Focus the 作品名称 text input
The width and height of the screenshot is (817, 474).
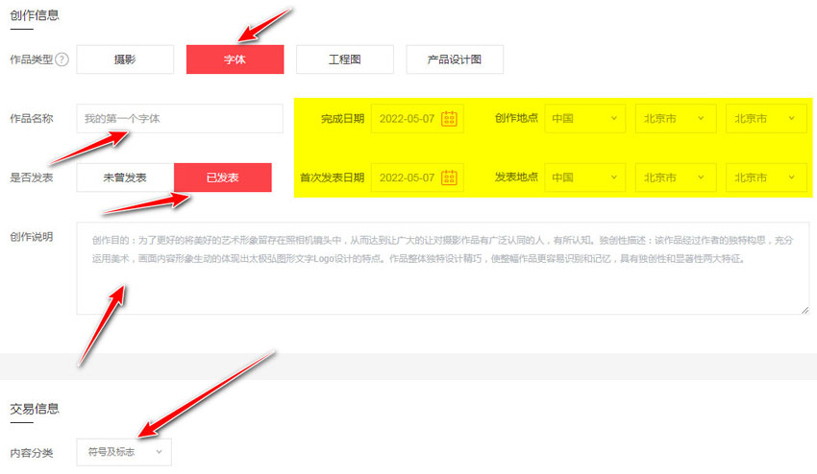[x=180, y=119]
